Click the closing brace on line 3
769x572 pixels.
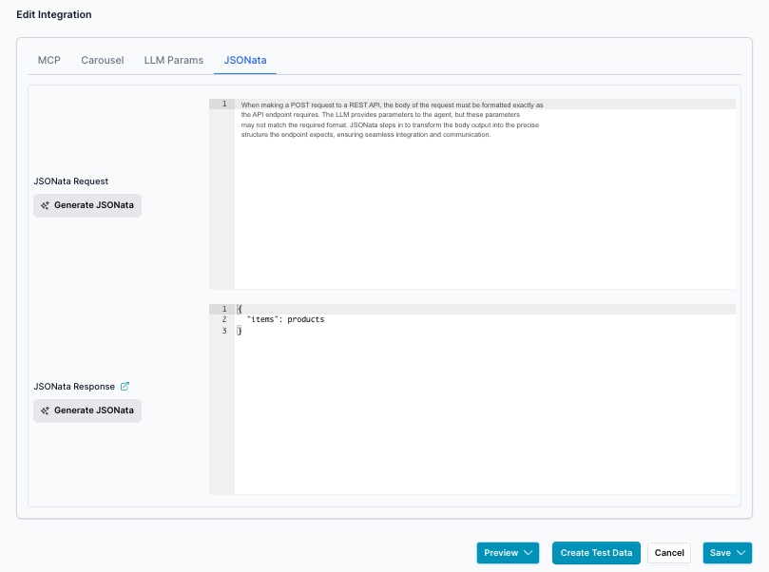tap(240, 331)
